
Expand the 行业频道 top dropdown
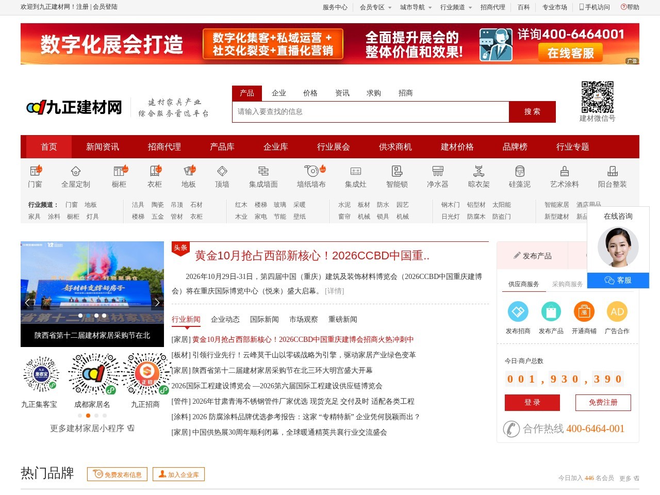coord(456,7)
